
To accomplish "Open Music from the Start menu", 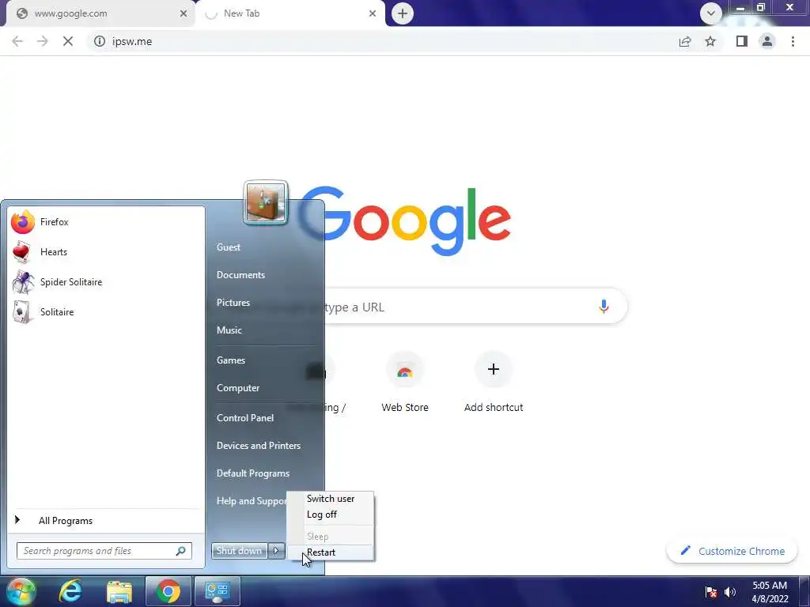I will pyautogui.click(x=229, y=330).
